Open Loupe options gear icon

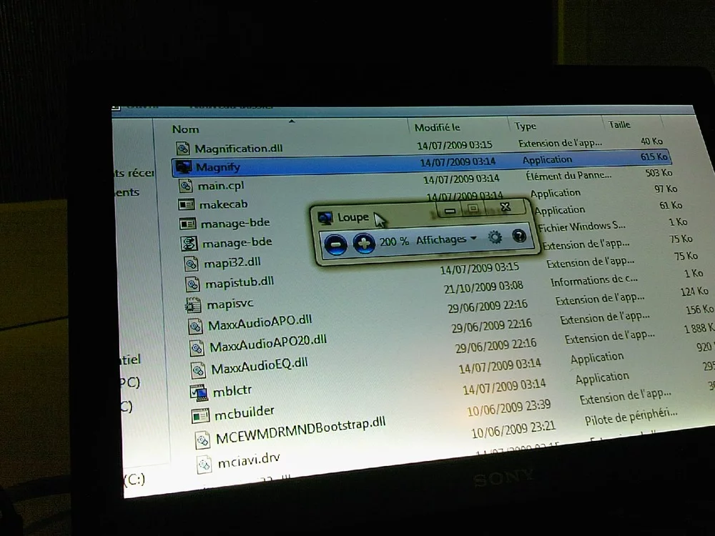pos(495,237)
